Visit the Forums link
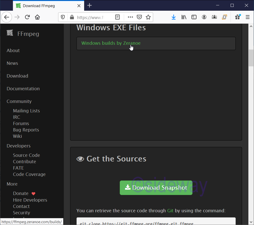254x225 pixels. click(x=21, y=124)
